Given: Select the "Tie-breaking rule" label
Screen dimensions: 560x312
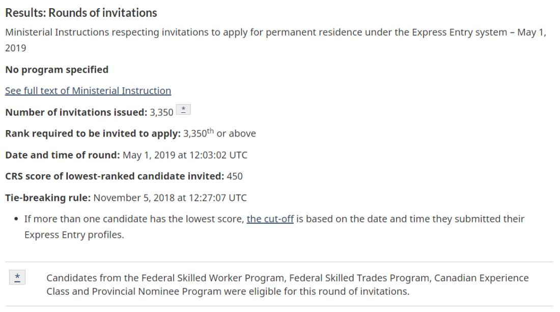Looking at the screenshot, I should 48,198.
